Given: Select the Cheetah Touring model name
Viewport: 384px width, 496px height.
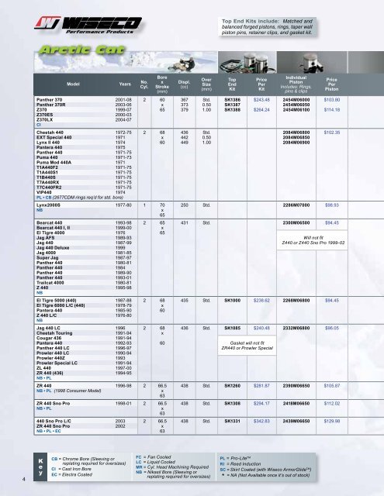Looking at the screenshot, I should tap(54, 333).
